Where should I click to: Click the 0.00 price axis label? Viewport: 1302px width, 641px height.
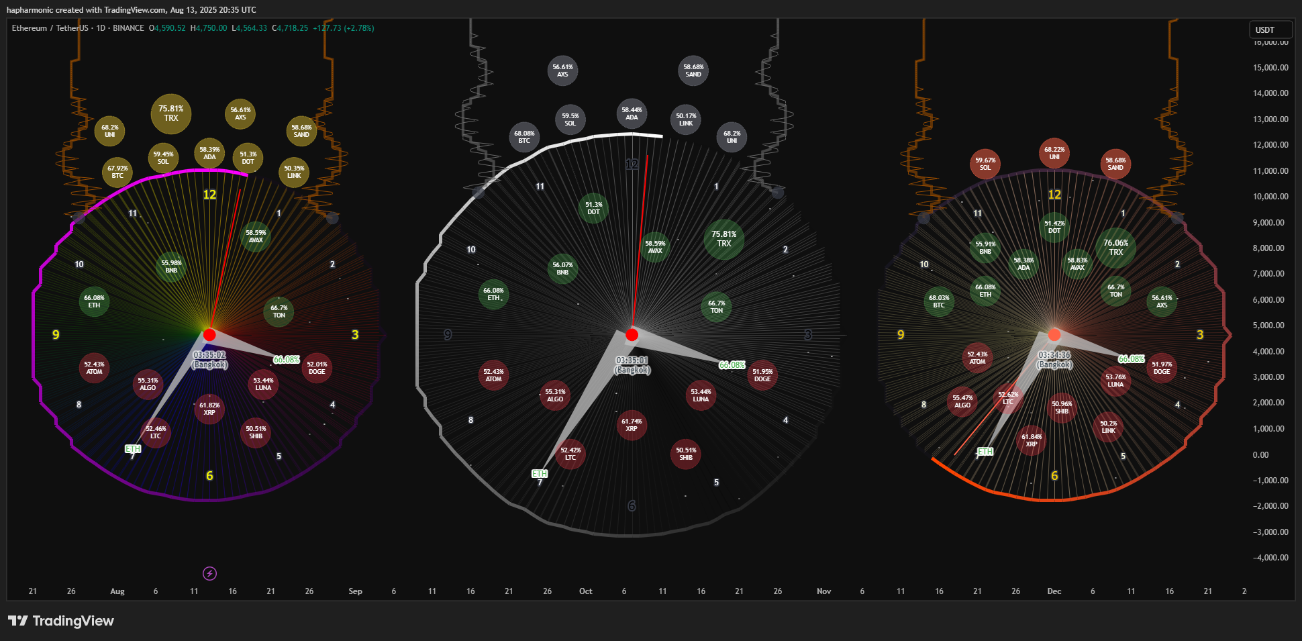point(1260,455)
